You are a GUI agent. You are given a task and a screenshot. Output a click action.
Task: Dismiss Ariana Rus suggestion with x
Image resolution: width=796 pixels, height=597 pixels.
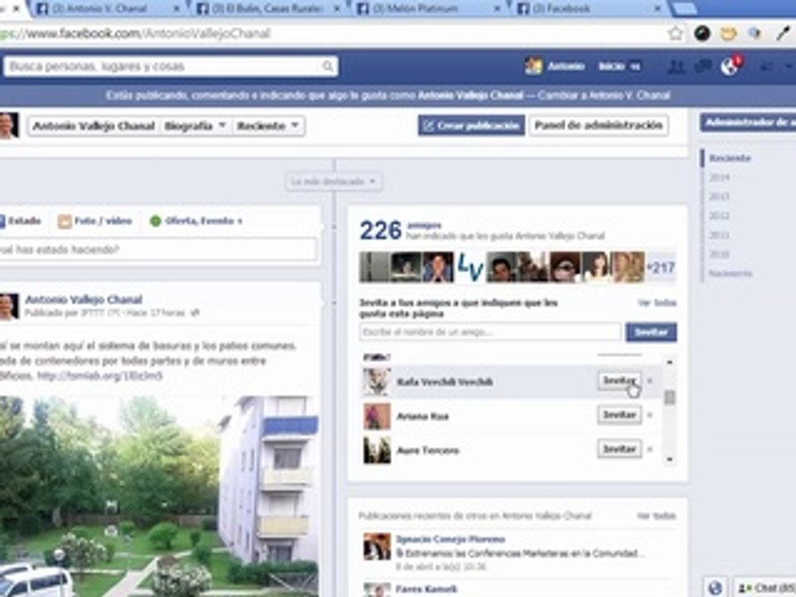[x=650, y=415]
